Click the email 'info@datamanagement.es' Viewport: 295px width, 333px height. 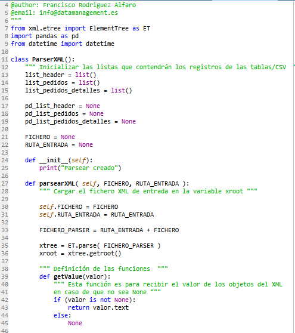(79, 13)
